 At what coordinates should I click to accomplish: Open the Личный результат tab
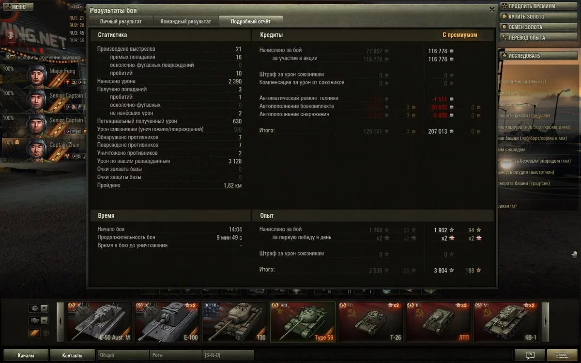click(x=121, y=21)
